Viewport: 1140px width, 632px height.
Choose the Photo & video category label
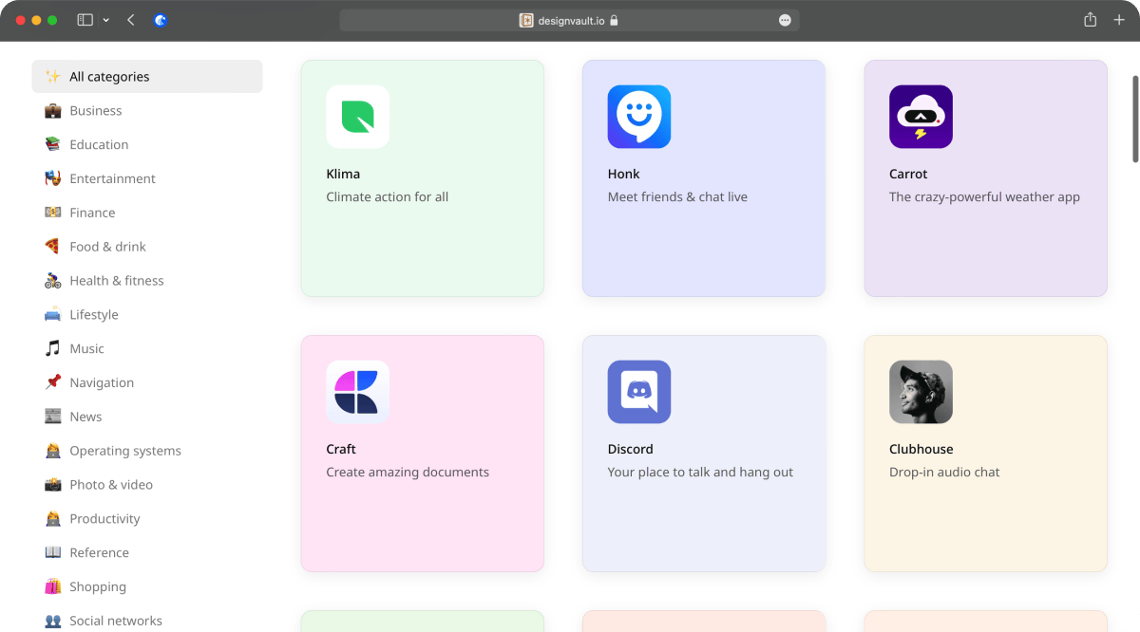111,485
